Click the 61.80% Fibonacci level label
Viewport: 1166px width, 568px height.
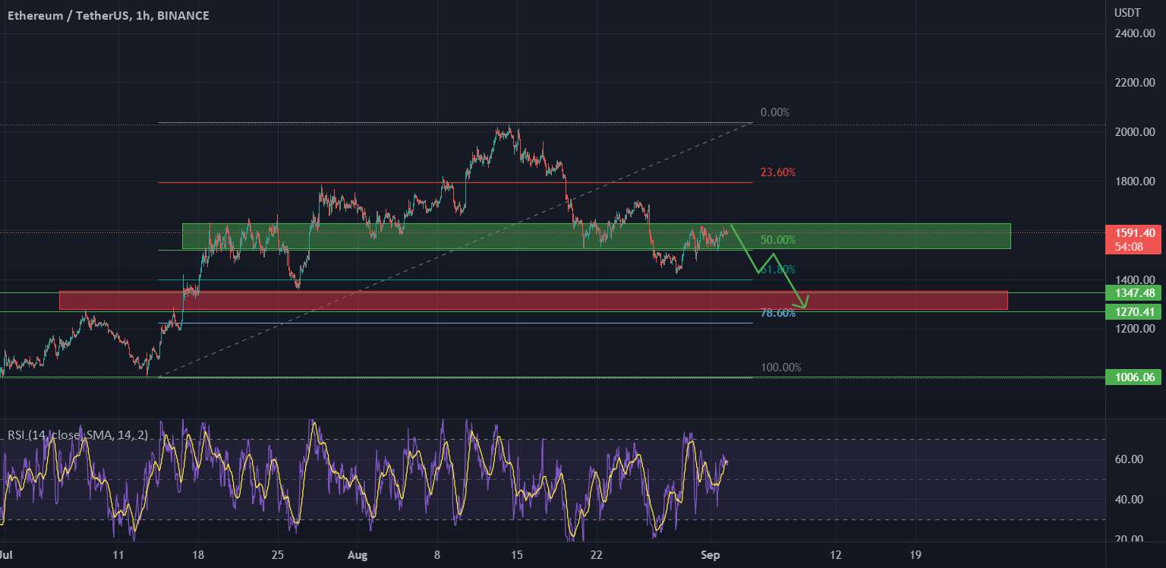coord(778,270)
